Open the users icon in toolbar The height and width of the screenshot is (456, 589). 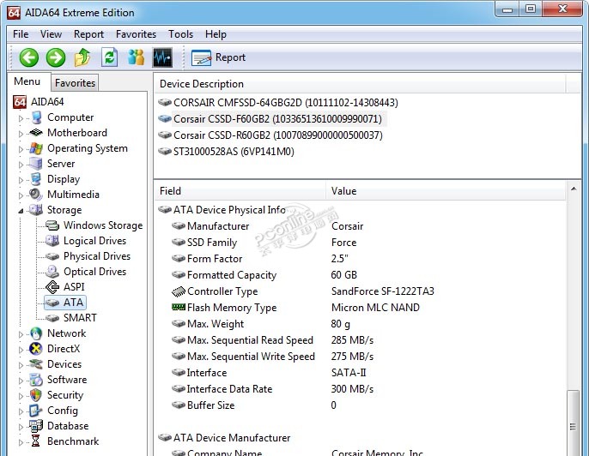(x=136, y=57)
